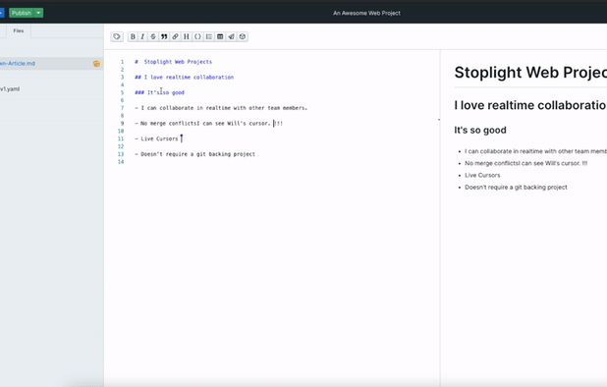Open the Publish dropdown arrow
Screen dimensions: 607x387
click(x=38, y=13)
